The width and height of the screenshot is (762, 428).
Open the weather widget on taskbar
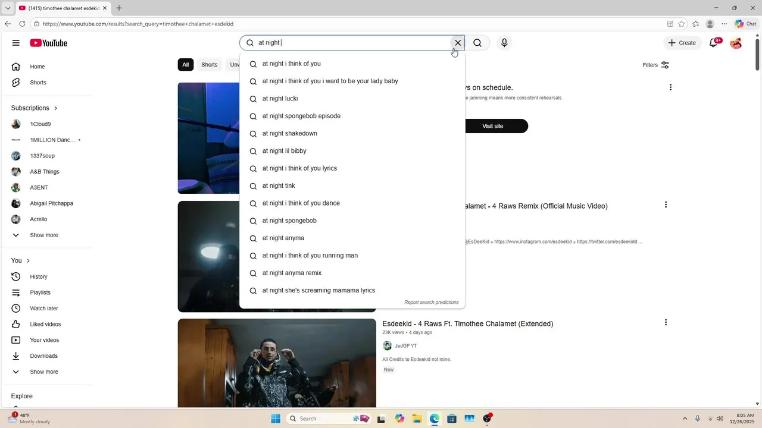(x=29, y=418)
